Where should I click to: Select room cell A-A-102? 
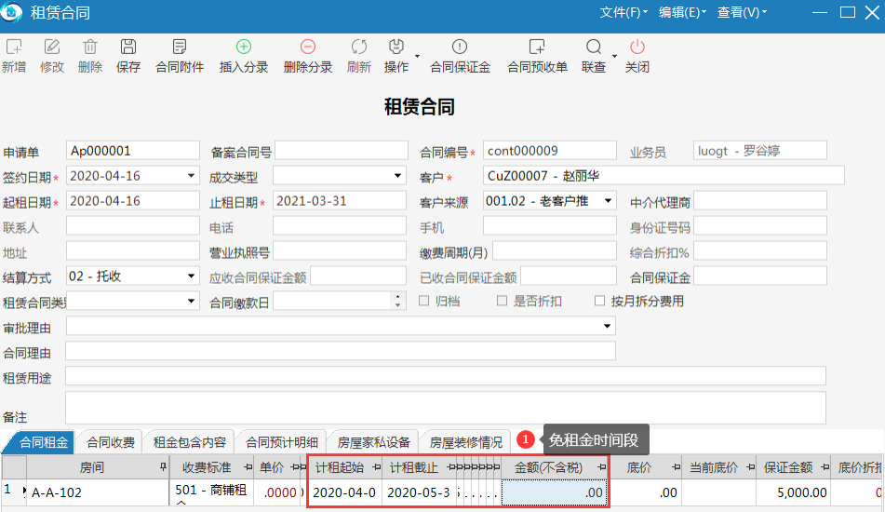click(x=98, y=492)
